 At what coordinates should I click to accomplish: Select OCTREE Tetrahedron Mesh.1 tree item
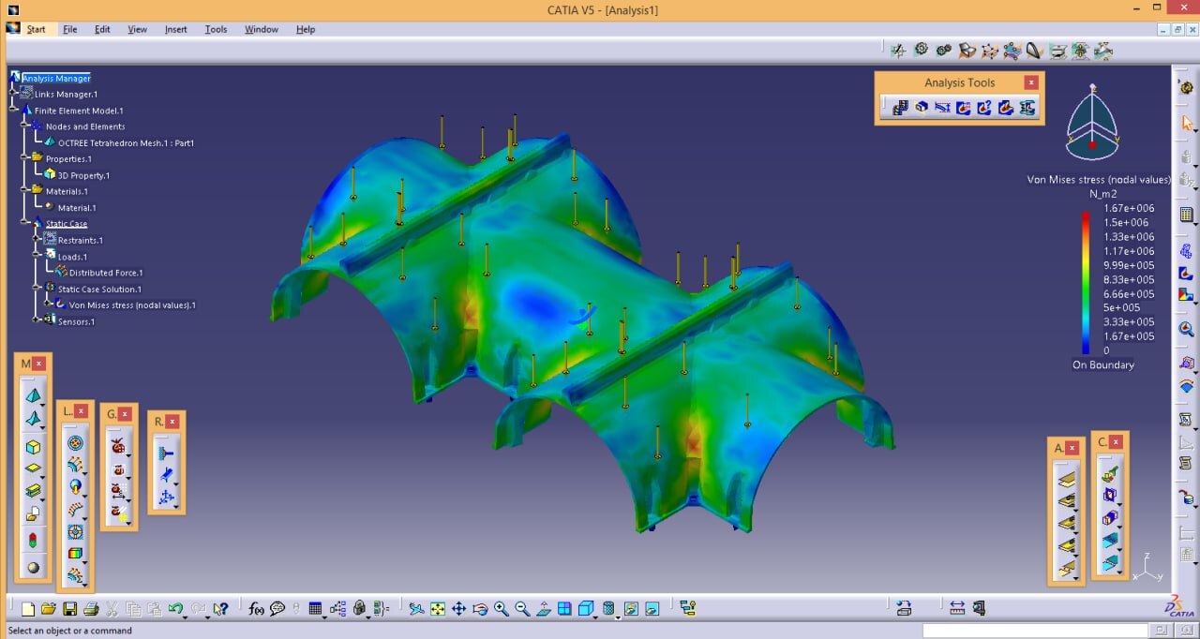(x=126, y=143)
